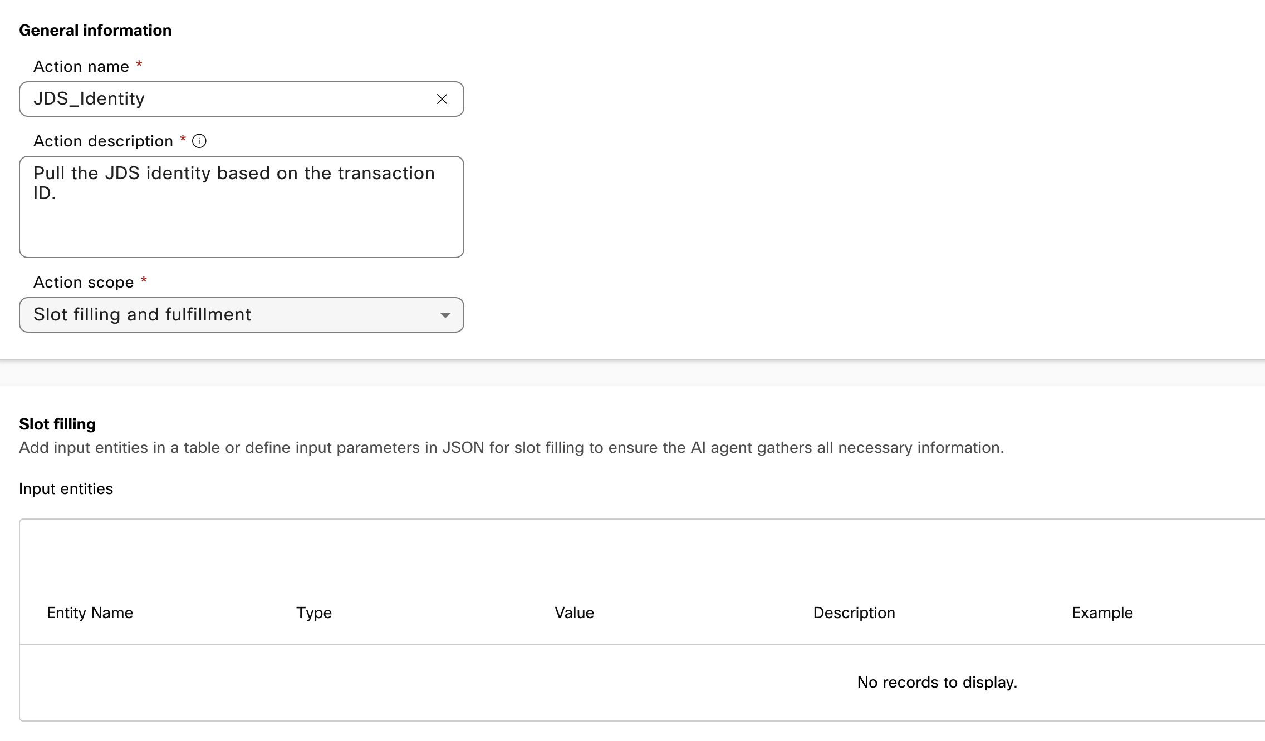Click the Entity Name column header
The height and width of the screenshot is (741, 1265).
click(x=90, y=613)
